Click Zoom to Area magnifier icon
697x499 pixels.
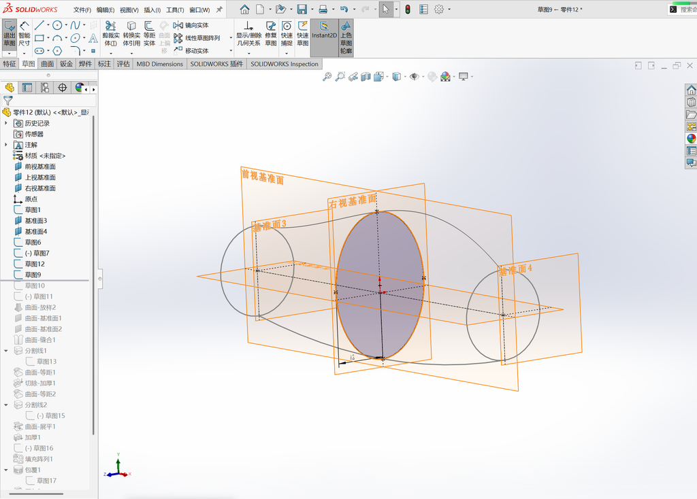(x=340, y=77)
